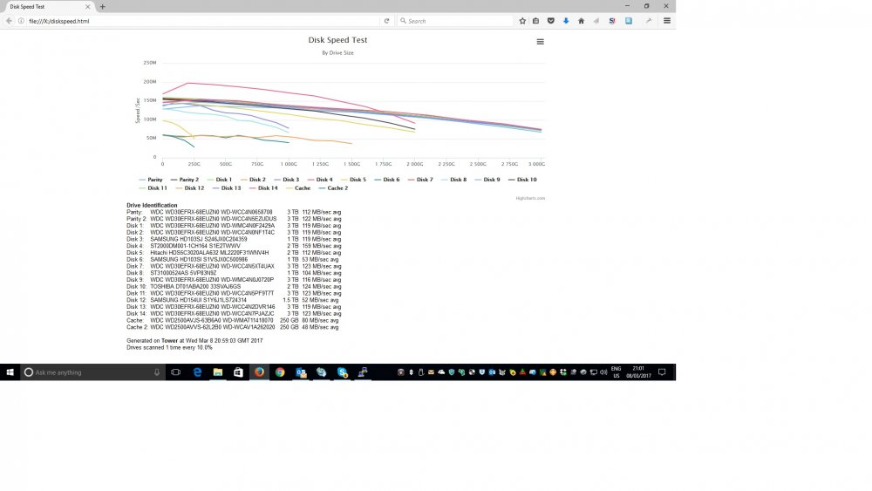This screenshot has height=491, width=872.
Task: Toggle Disk 5 legend entry
Action: point(353,180)
